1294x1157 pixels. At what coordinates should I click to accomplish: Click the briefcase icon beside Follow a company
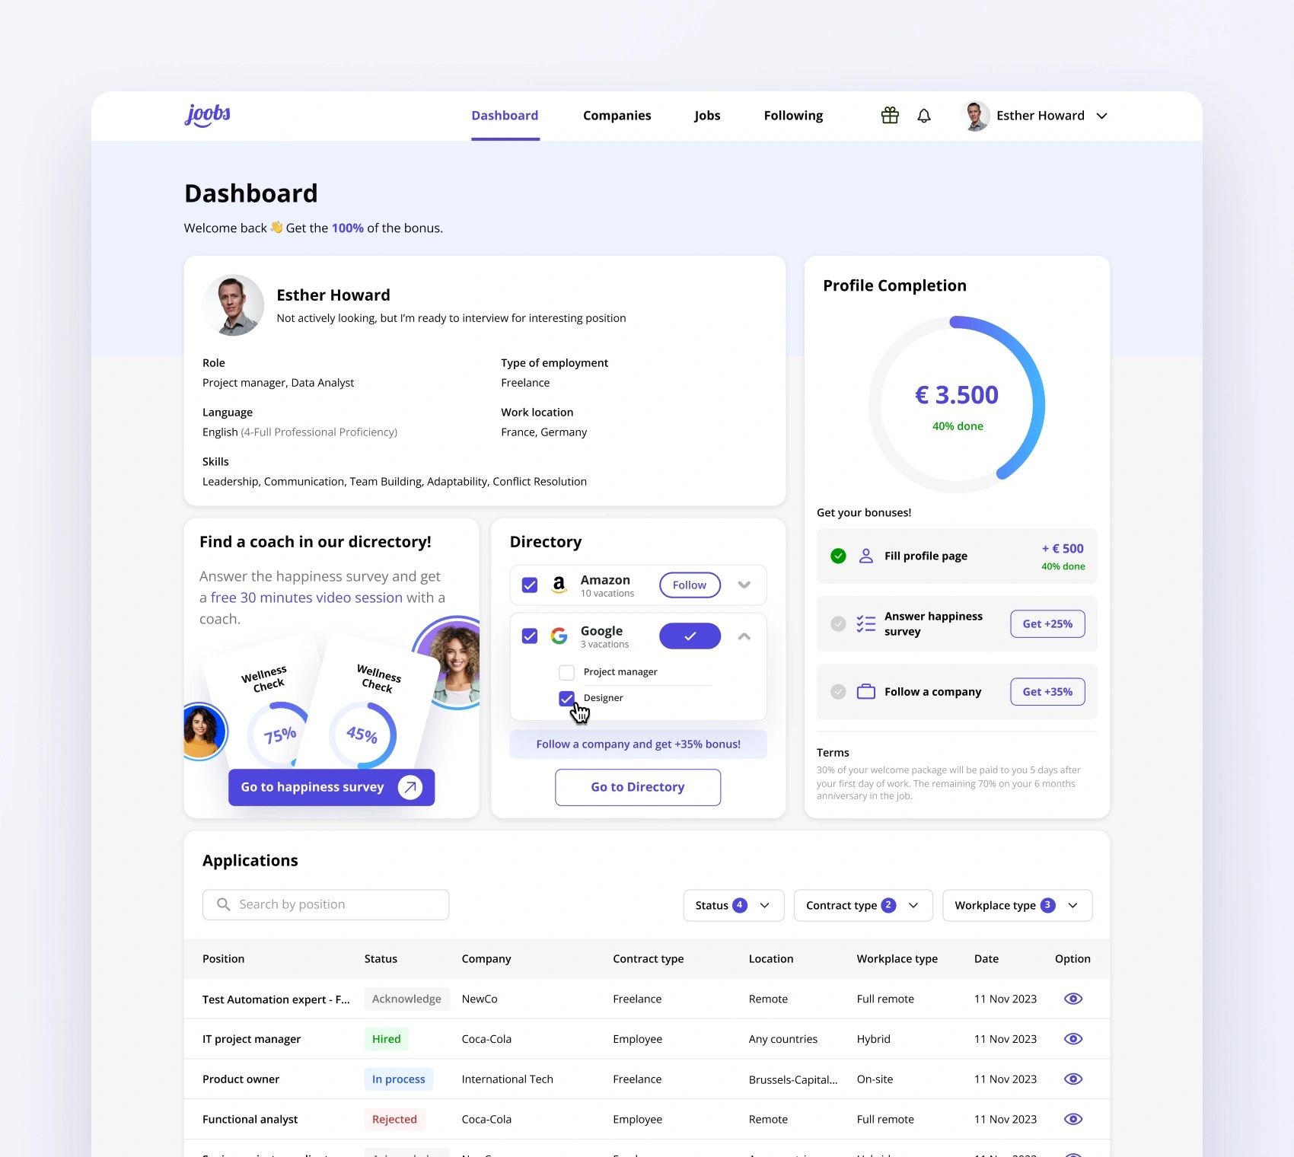click(x=866, y=692)
